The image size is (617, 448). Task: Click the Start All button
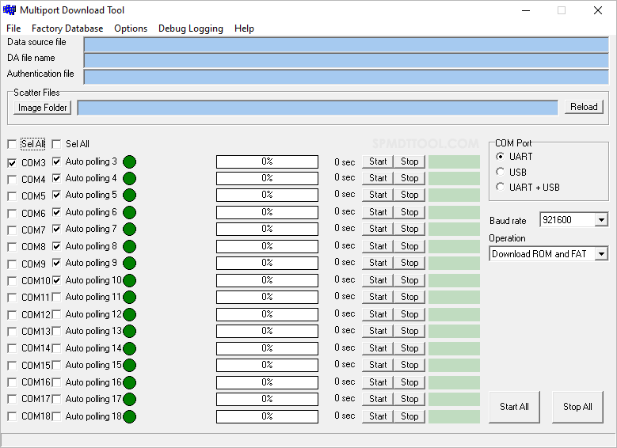pos(514,407)
